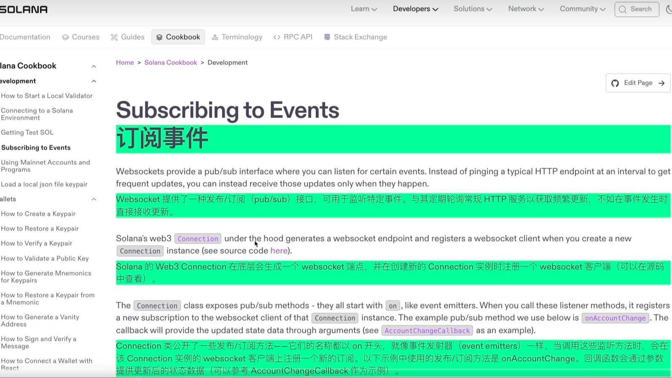Click the 订阅事件 translated heading
This screenshot has height=378, width=672.
[x=162, y=138]
